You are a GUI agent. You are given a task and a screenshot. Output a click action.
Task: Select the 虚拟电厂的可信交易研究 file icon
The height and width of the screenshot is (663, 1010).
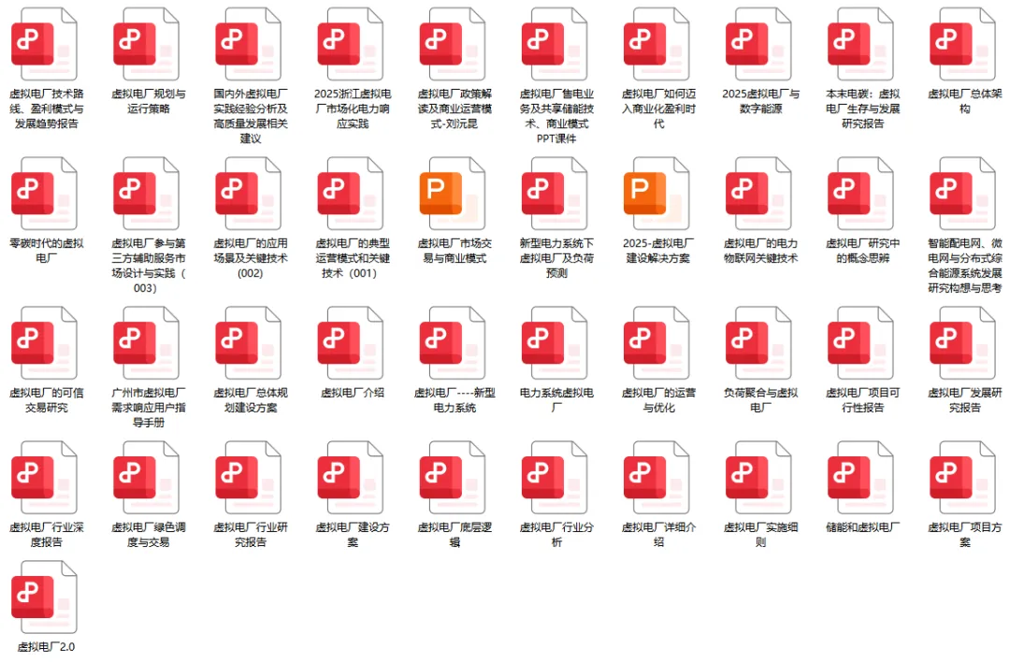coord(45,343)
